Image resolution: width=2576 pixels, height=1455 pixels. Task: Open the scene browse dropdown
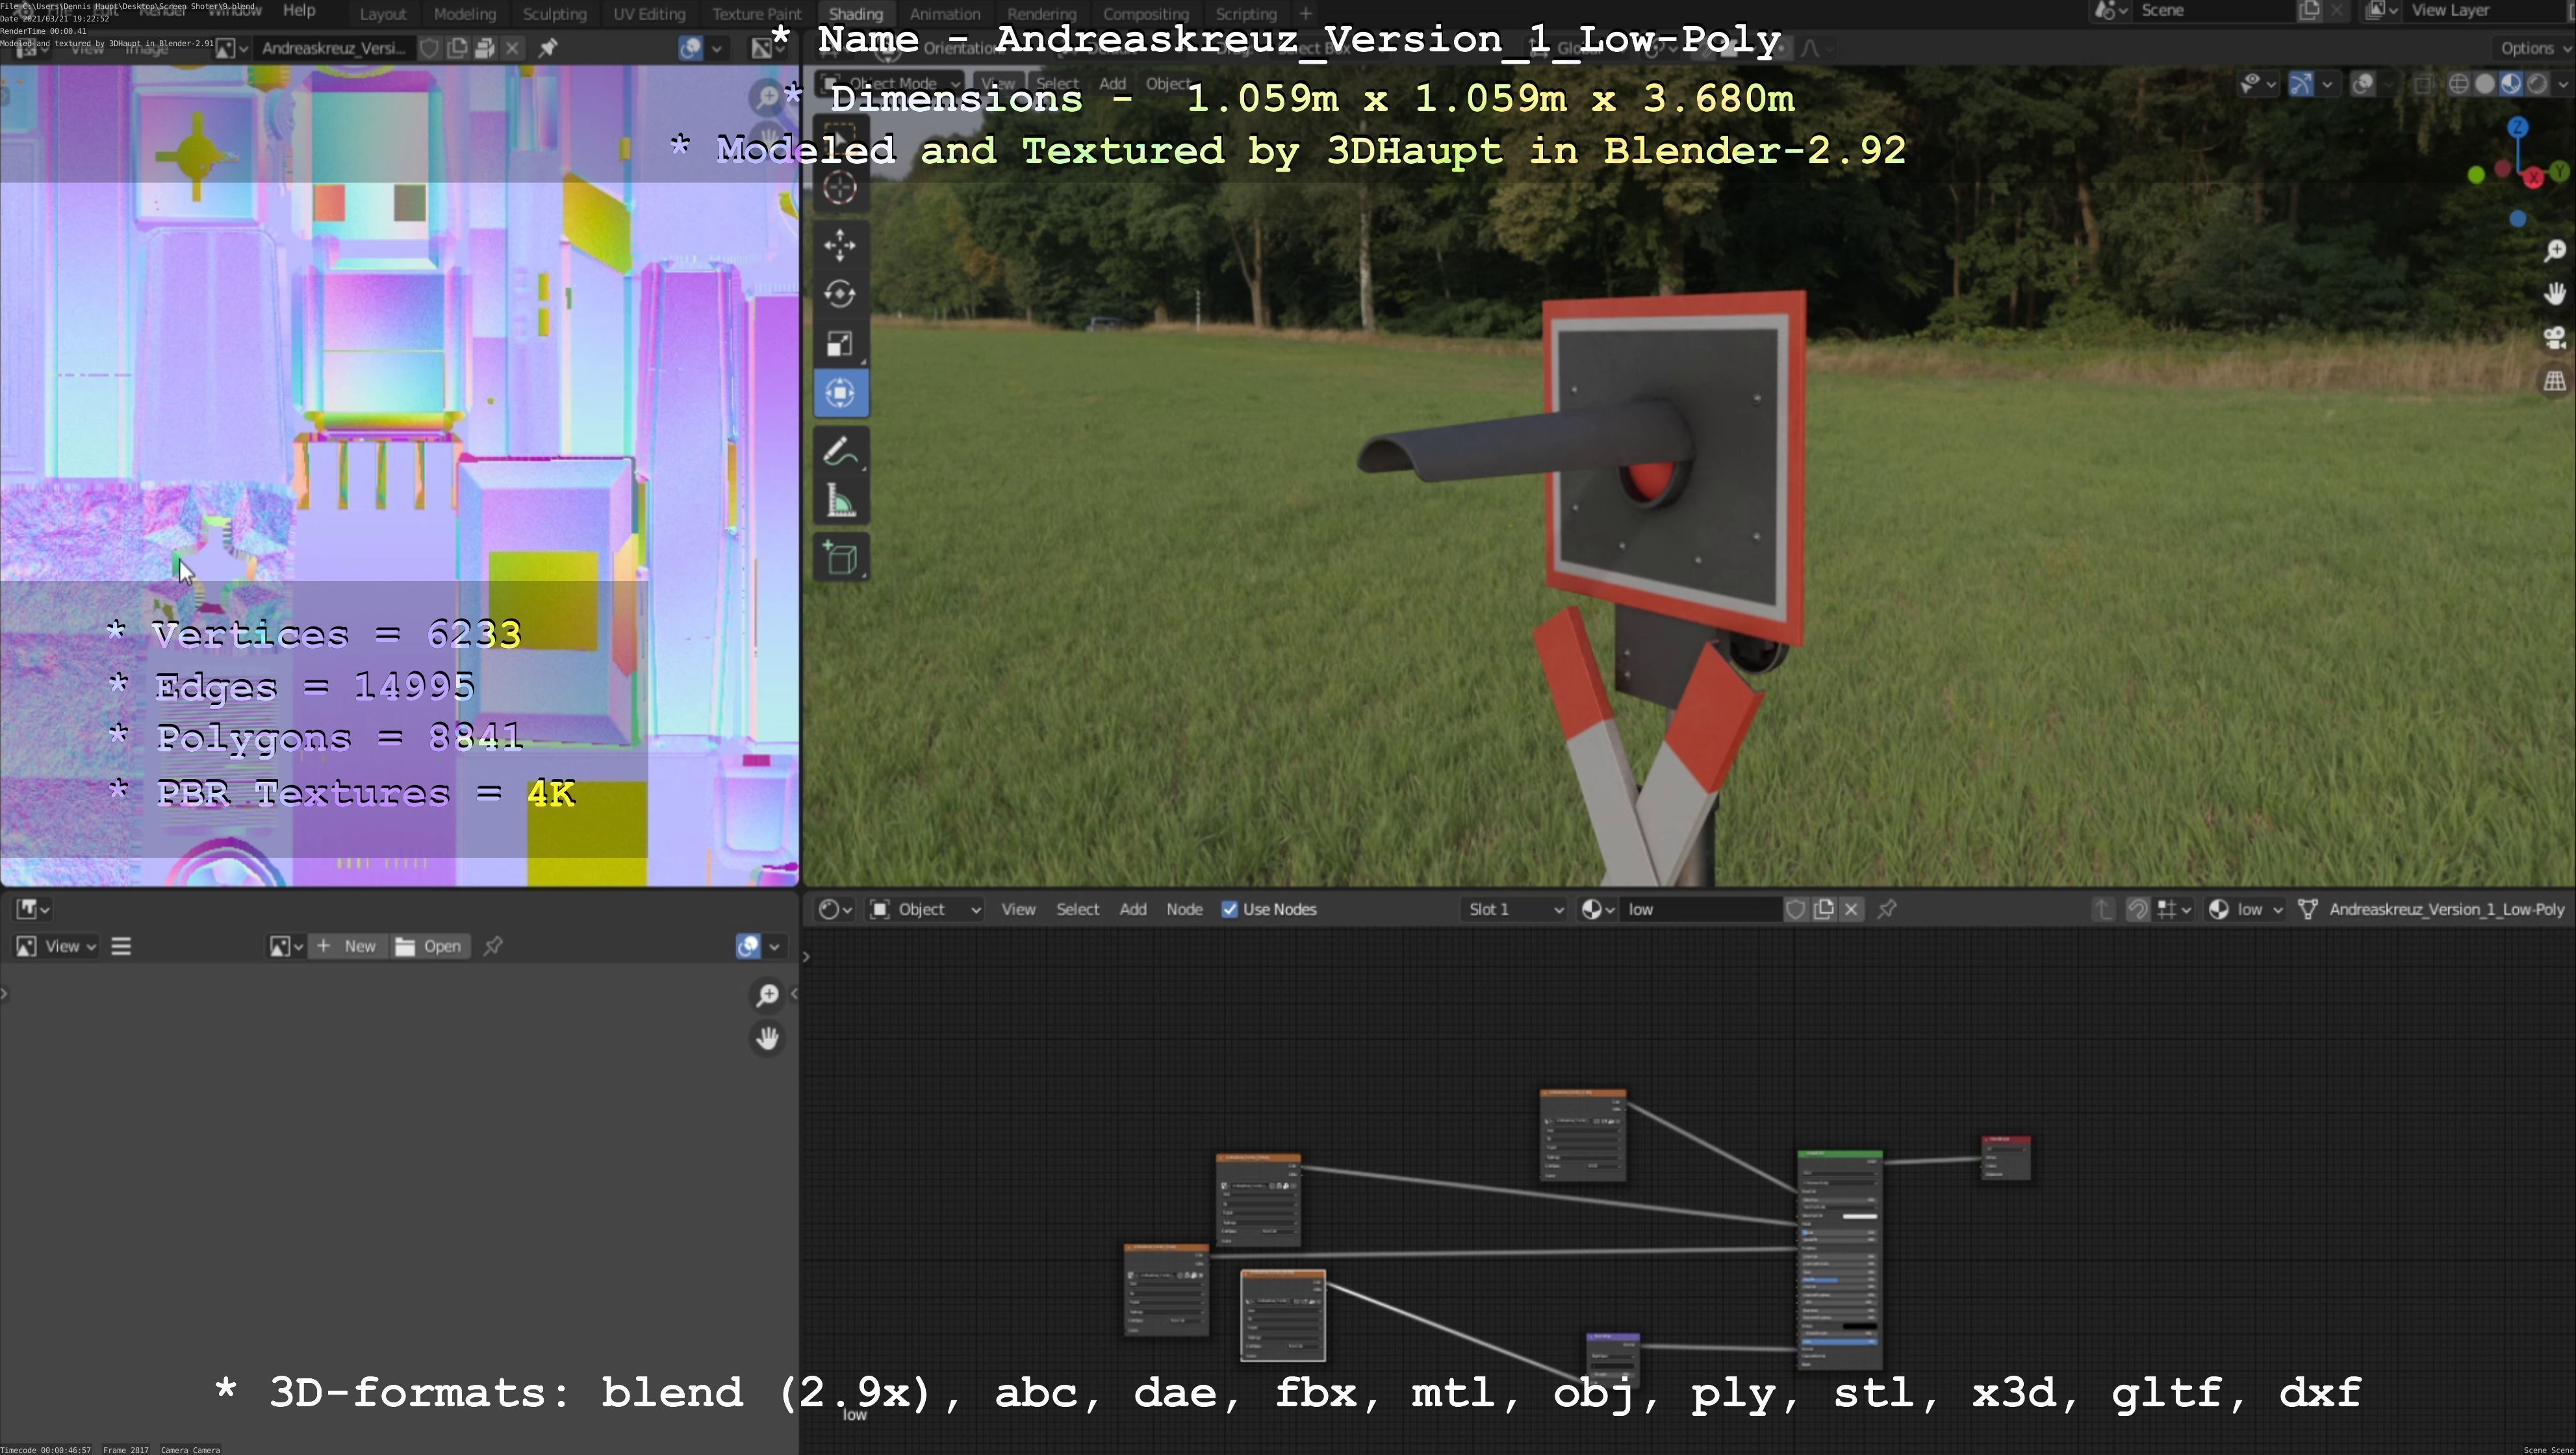[2111, 11]
